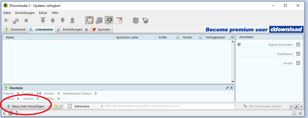Viewport: 308px width, 118px height.
Task: Open table column settings gear
Action: pos(232,37)
